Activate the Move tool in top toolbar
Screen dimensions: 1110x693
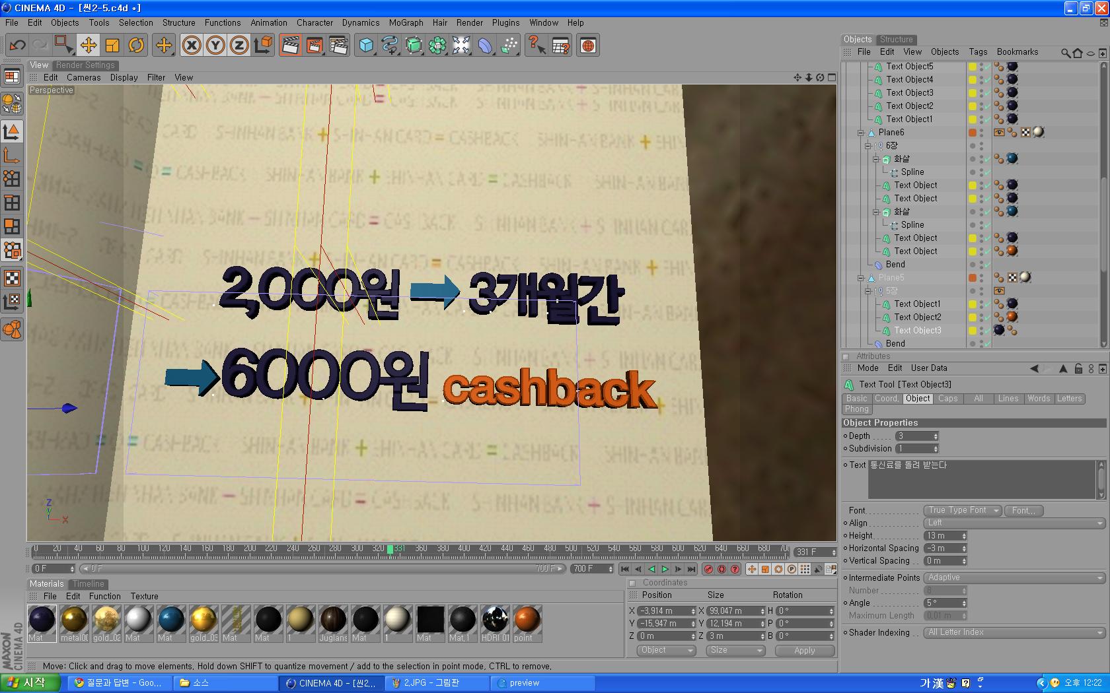tap(89, 46)
